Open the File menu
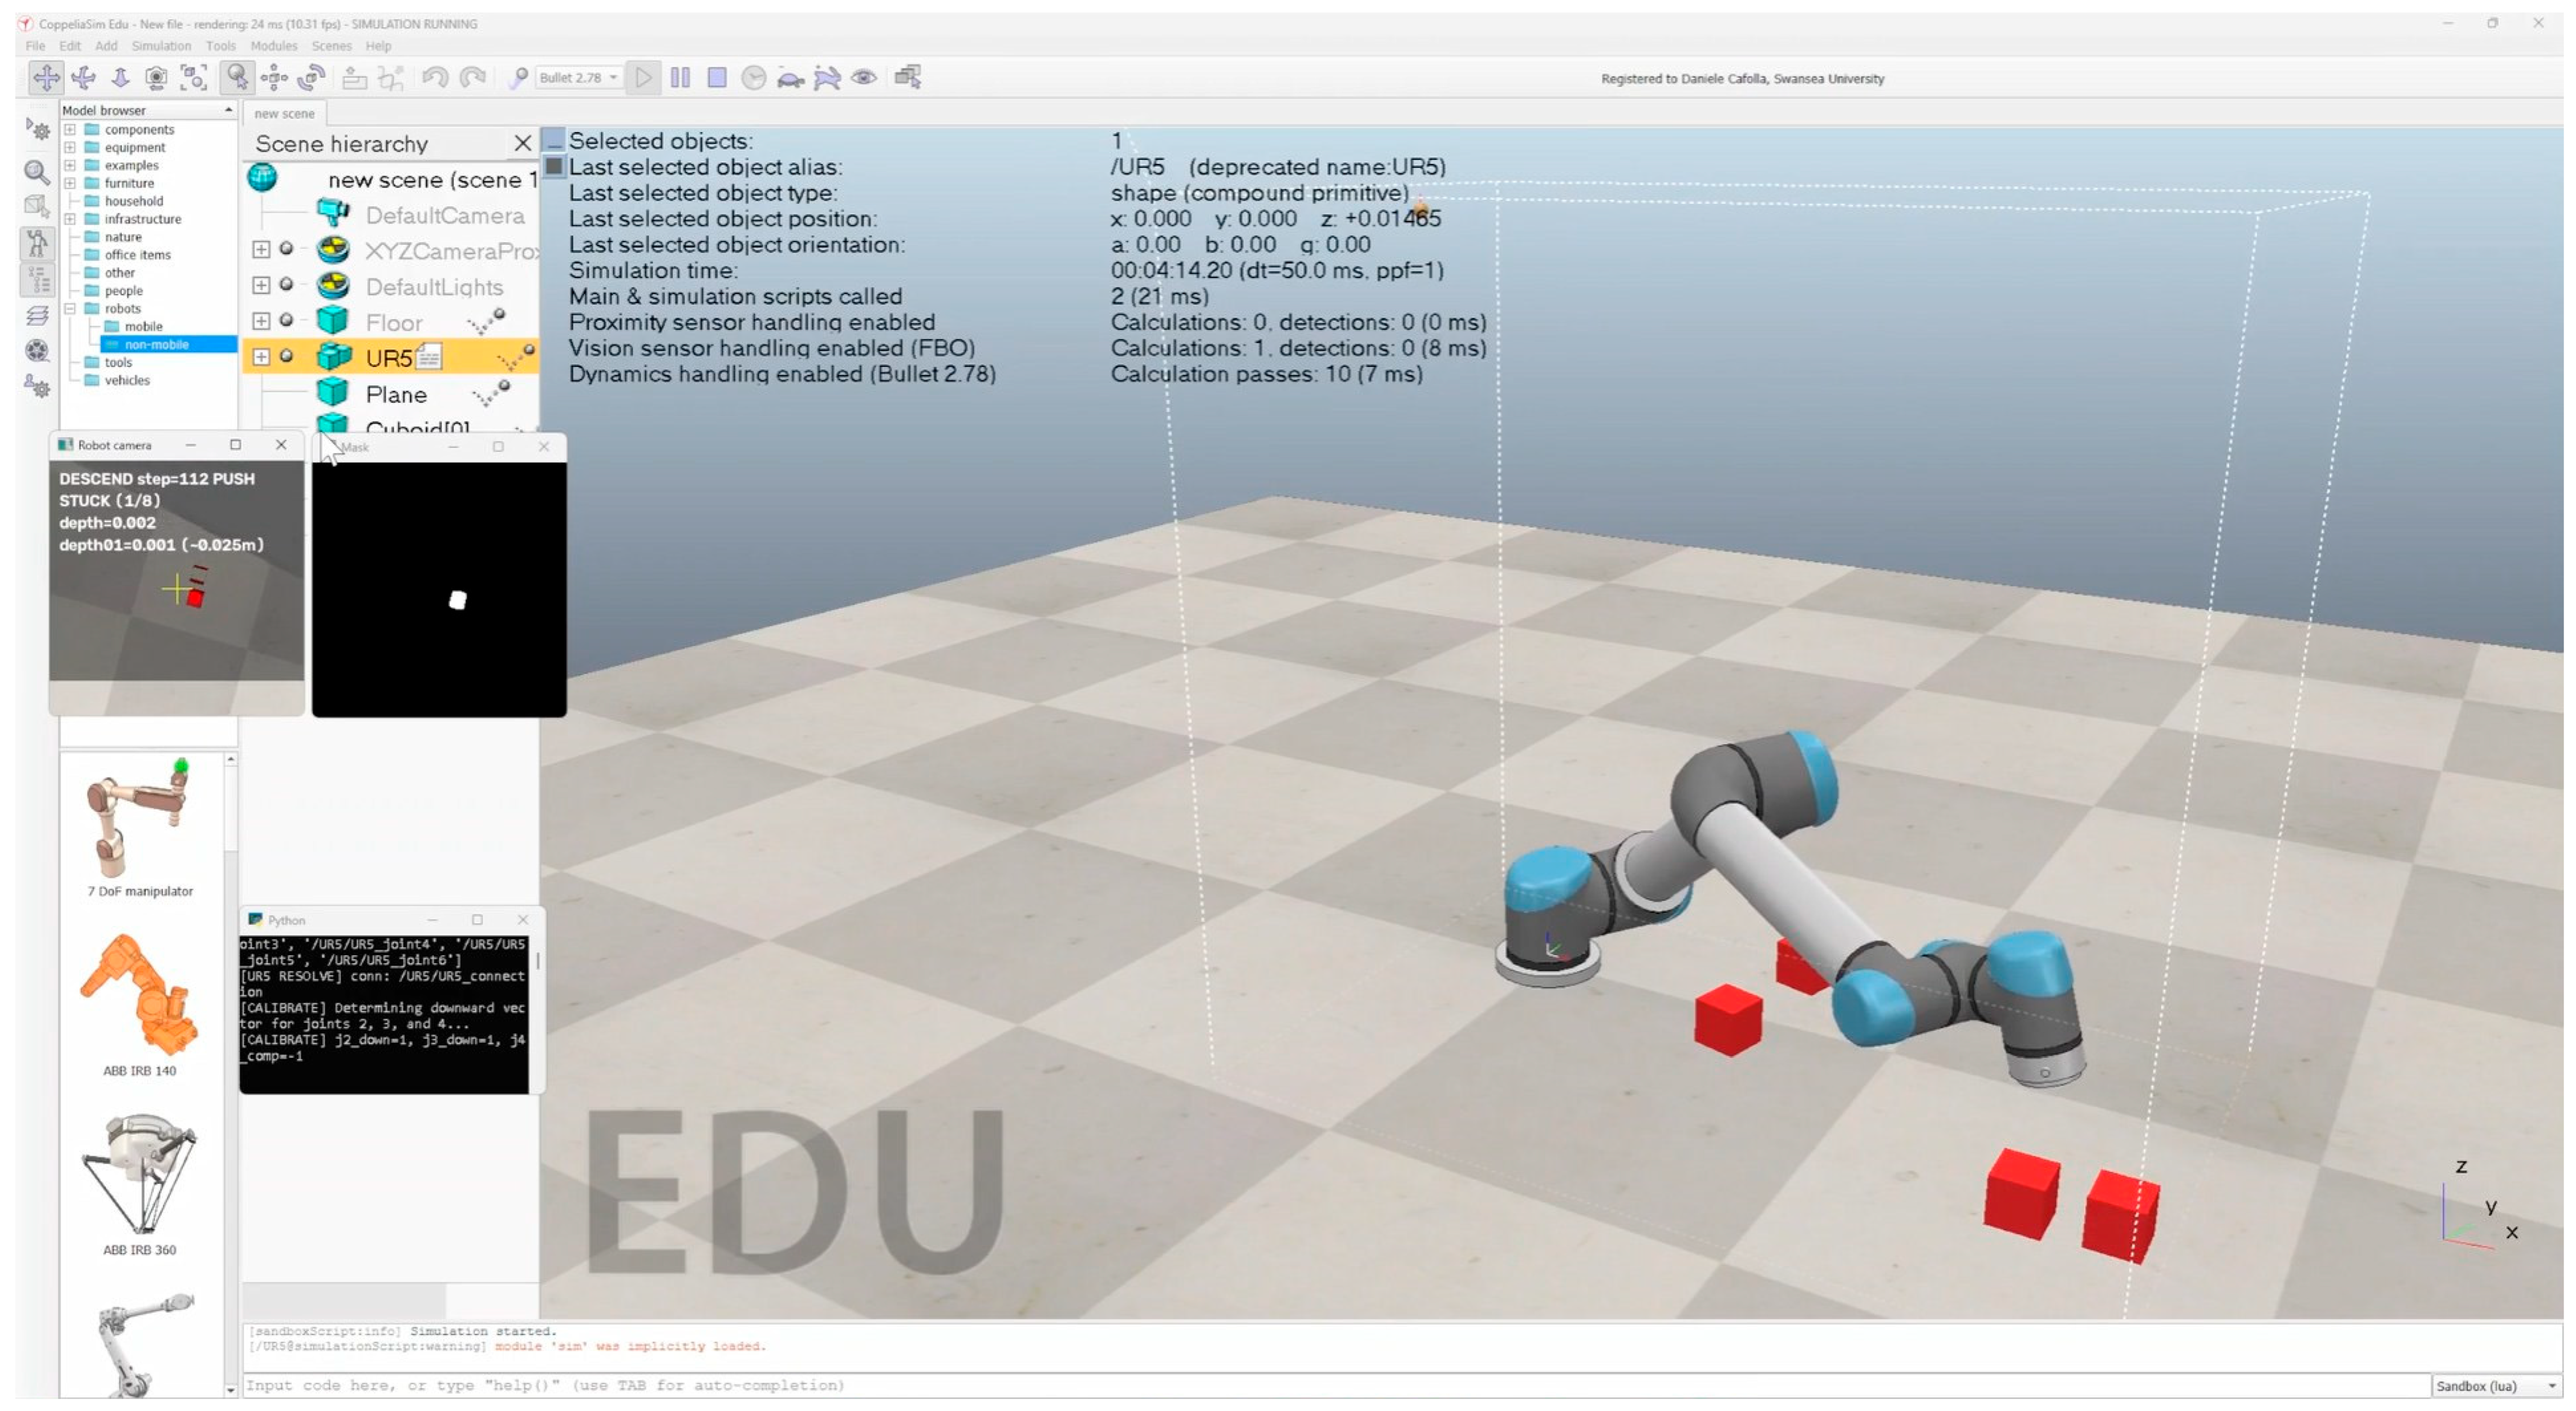The image size is (2576, 1411). (35, 46)
